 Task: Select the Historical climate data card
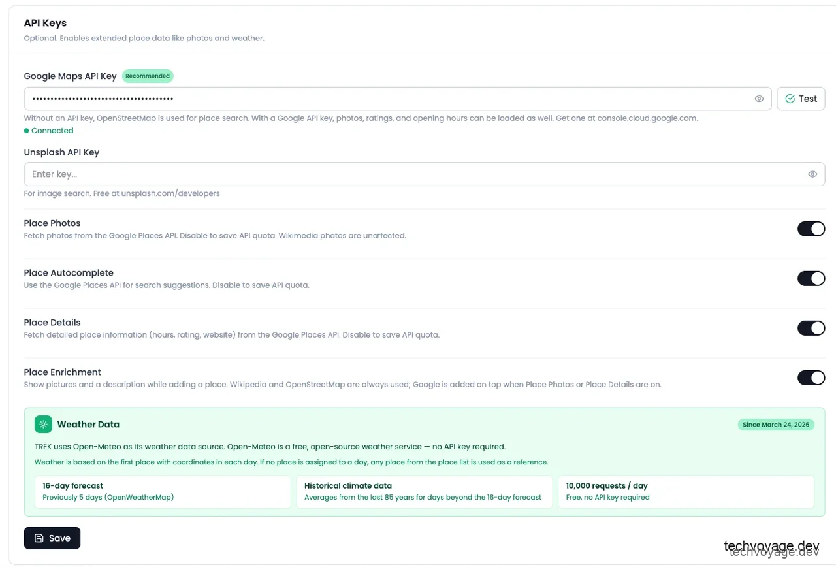click(425, 491)
